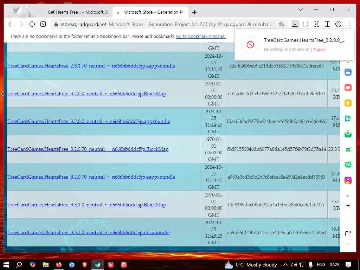Viewport: 360px width, 270px height.
Task: Download HeartsFree 3.3.1.0 BlockMap link
Action: 86,205
